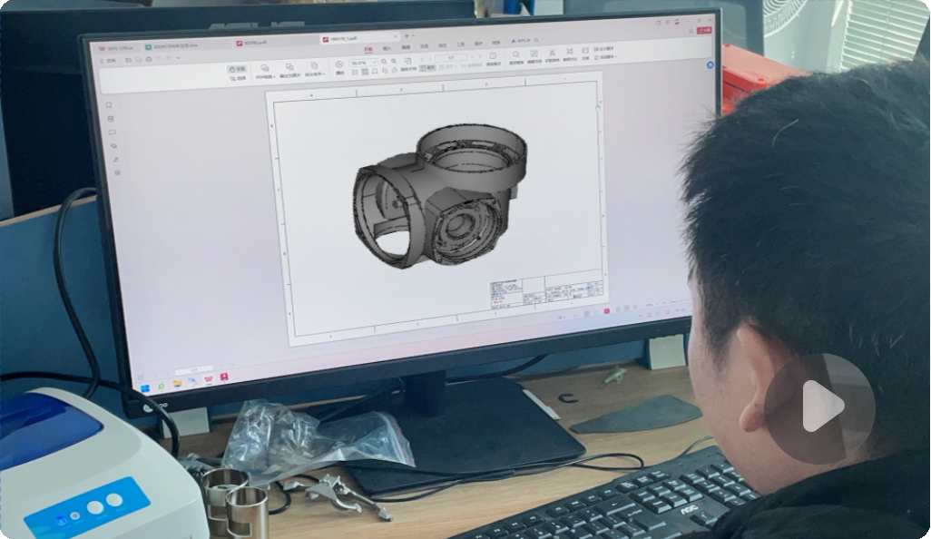Switch to the WPS Office home tab
The width and height of the screenshot is (931, 539).
pyautogui.click(x=116, y=48)
